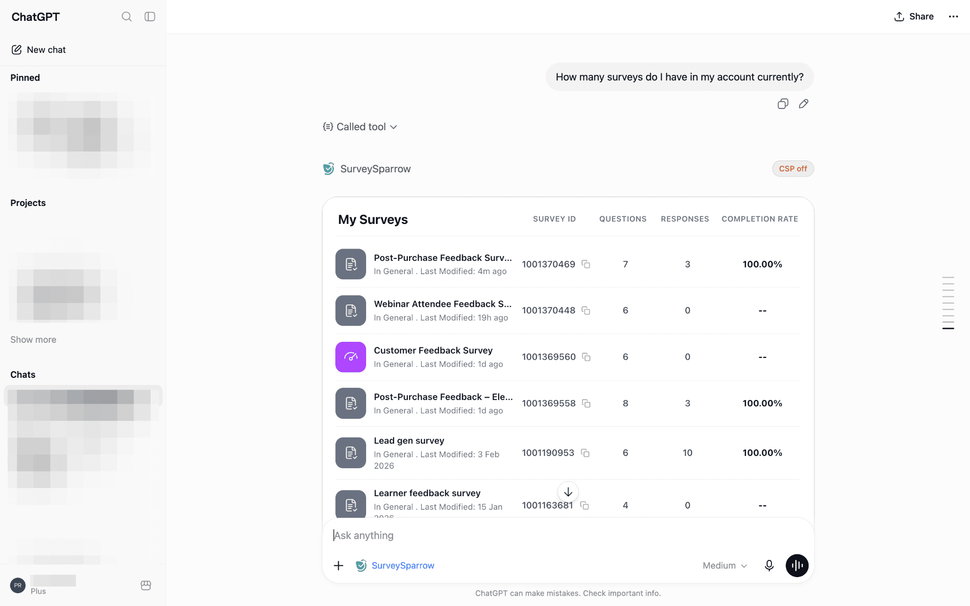The height and width of the screenshot is (606, 970).
Task: Open the Lead gen survey title
Action: pos(409,441)
